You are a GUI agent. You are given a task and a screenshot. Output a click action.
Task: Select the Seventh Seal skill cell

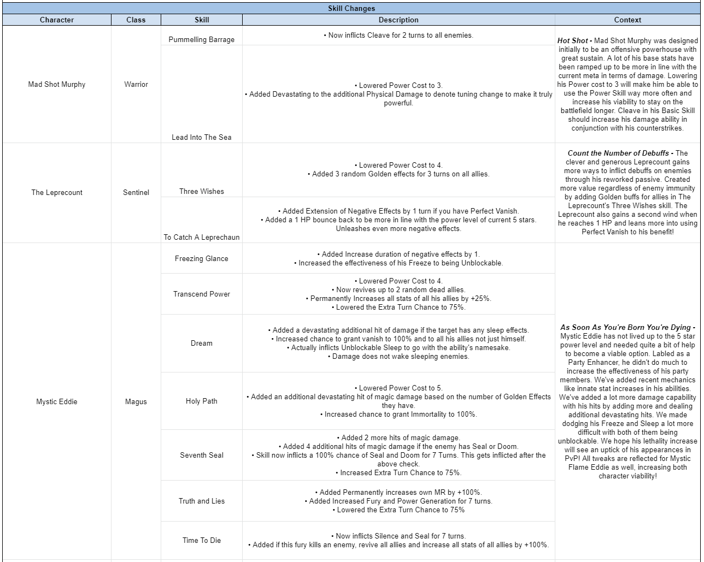pyautogui.click(x=202, y=455)
